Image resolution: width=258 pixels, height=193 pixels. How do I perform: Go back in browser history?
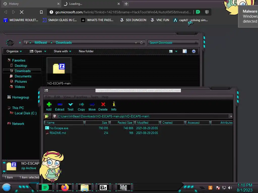pos(6,12)
